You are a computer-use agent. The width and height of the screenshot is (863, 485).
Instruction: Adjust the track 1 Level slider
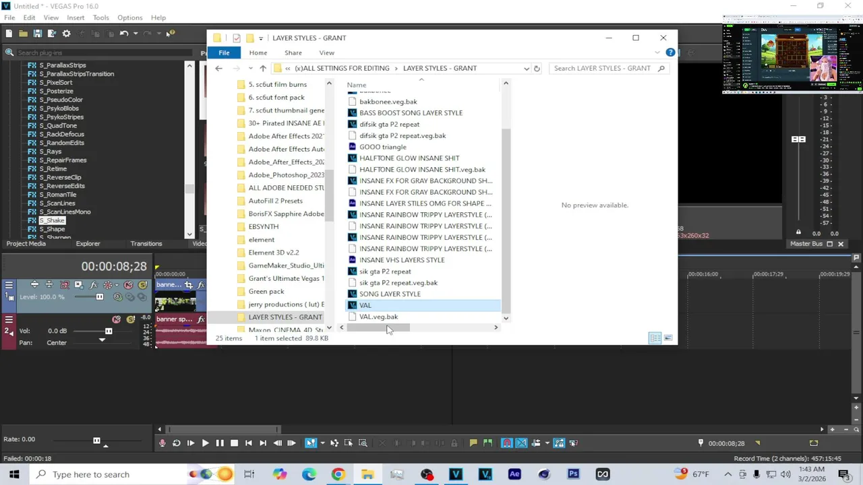pos(100,297)
